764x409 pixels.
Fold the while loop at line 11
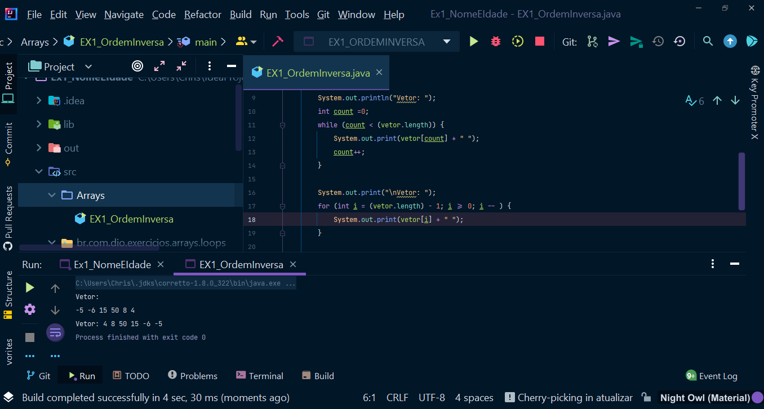[x=282, y=125]
